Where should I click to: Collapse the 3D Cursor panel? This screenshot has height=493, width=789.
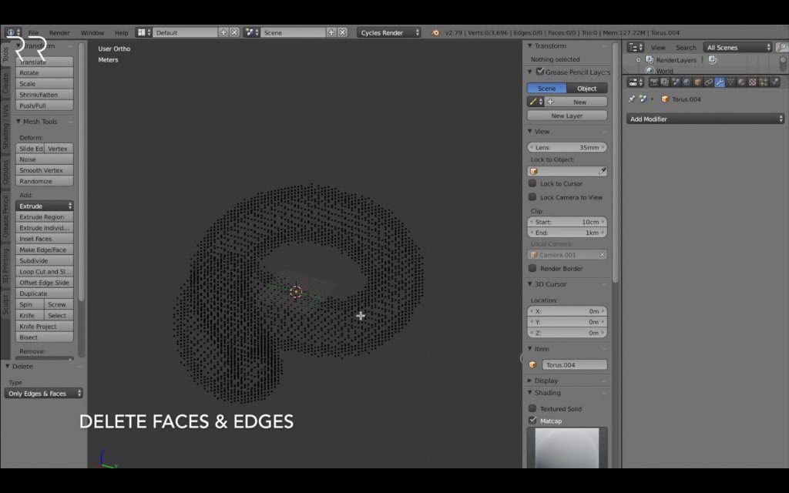[529, 284]
